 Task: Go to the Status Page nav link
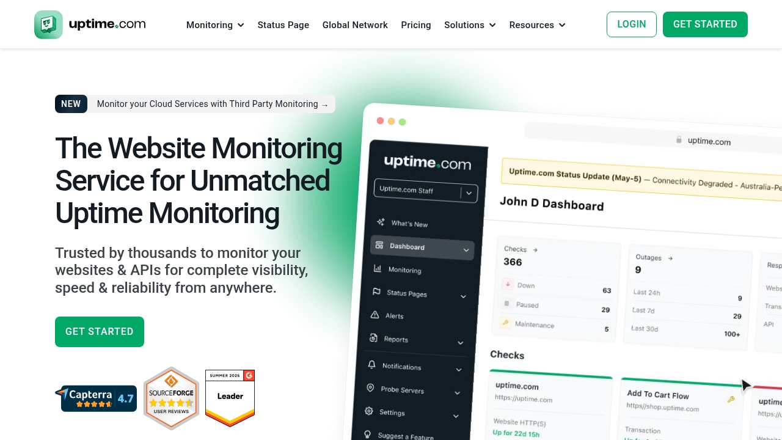click(283, 25)
